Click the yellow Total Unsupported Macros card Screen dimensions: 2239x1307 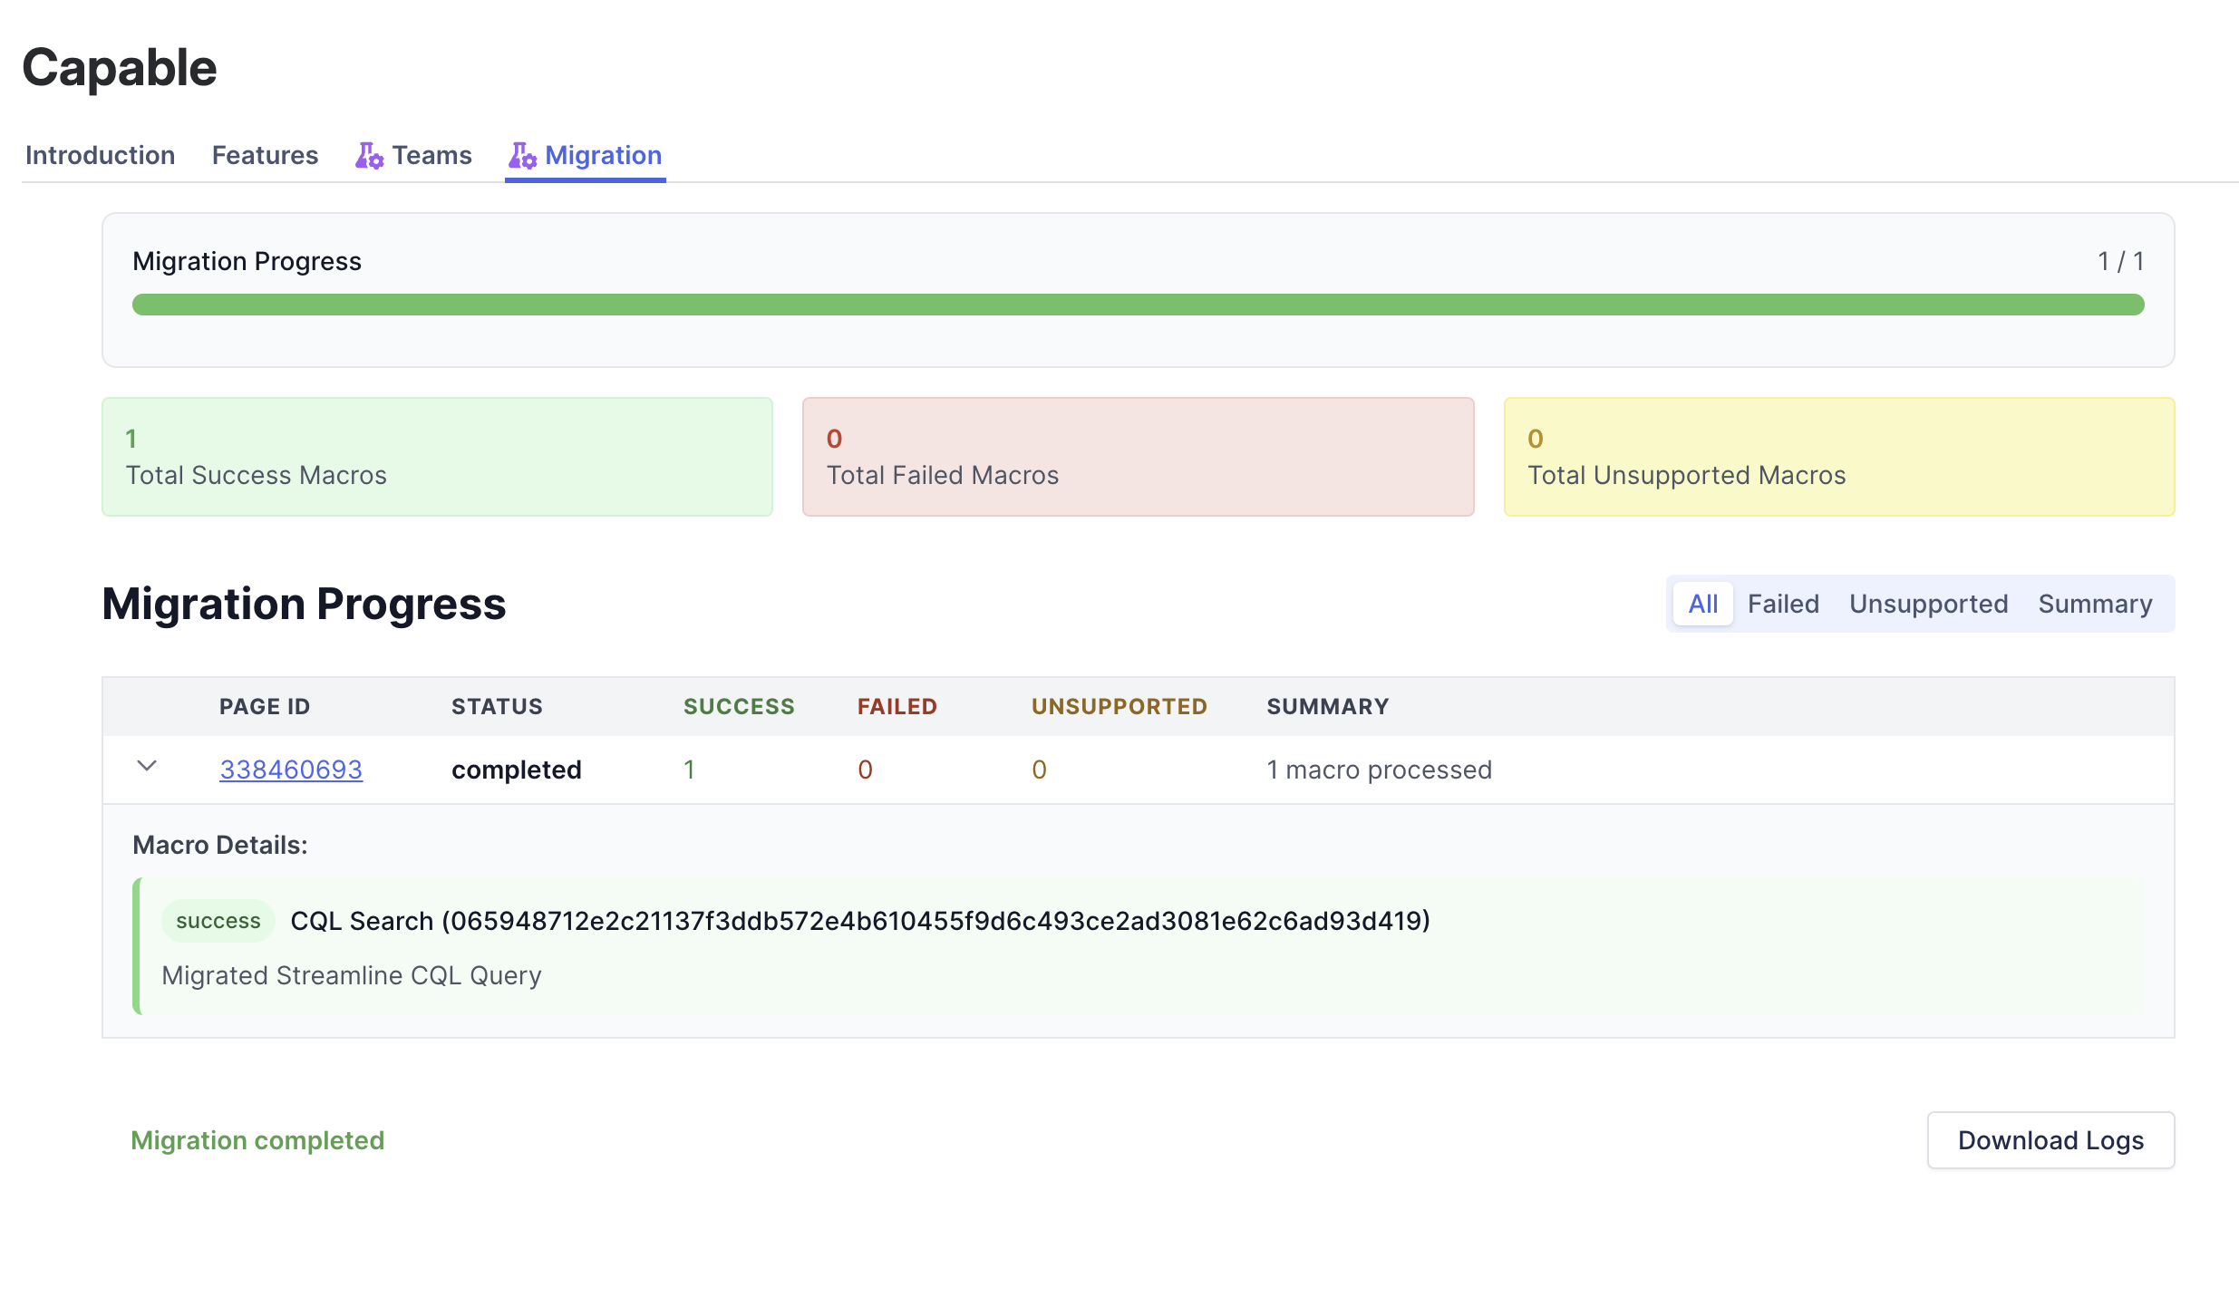(x=1839, y=456)
